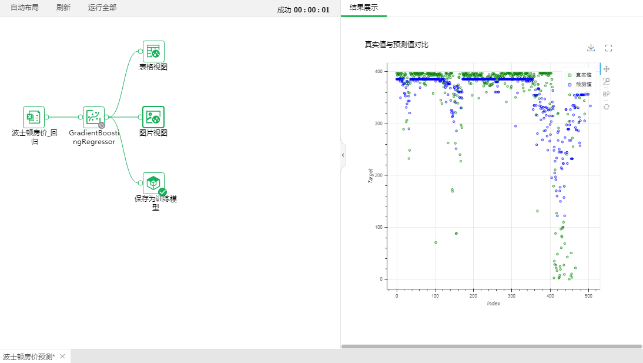Switch to 结果展示 tab
This screenshot has width=643, height=363.
(x=364, y=8)
